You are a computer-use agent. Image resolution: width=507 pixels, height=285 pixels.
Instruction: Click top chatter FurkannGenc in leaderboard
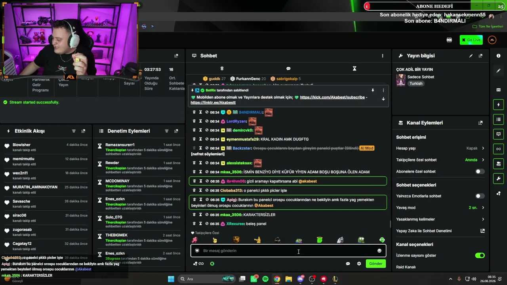point(248,79)
